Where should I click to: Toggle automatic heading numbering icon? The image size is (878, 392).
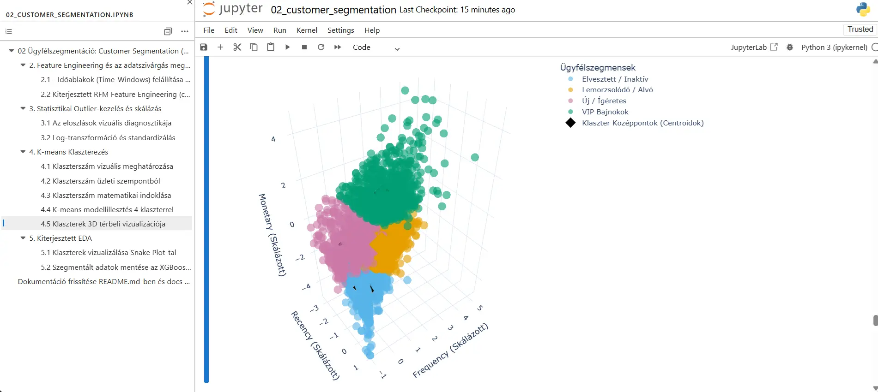tap(9, 31)
